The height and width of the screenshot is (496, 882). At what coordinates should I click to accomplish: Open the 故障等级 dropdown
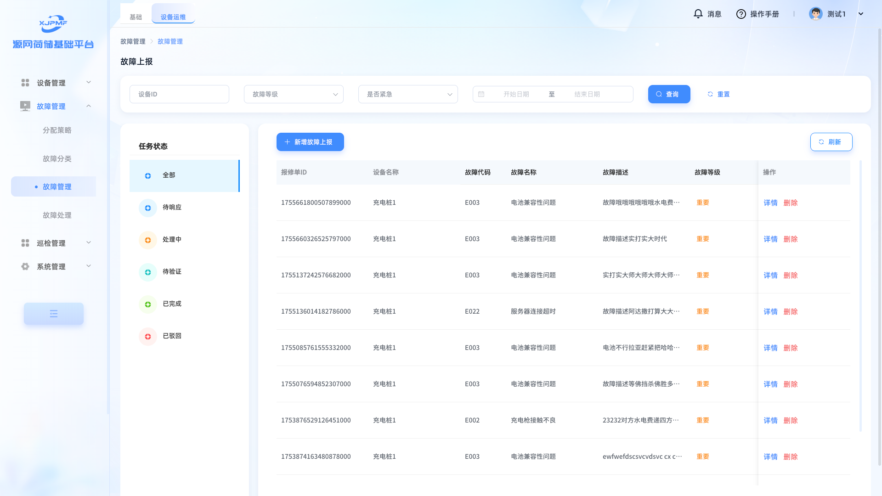293,94
